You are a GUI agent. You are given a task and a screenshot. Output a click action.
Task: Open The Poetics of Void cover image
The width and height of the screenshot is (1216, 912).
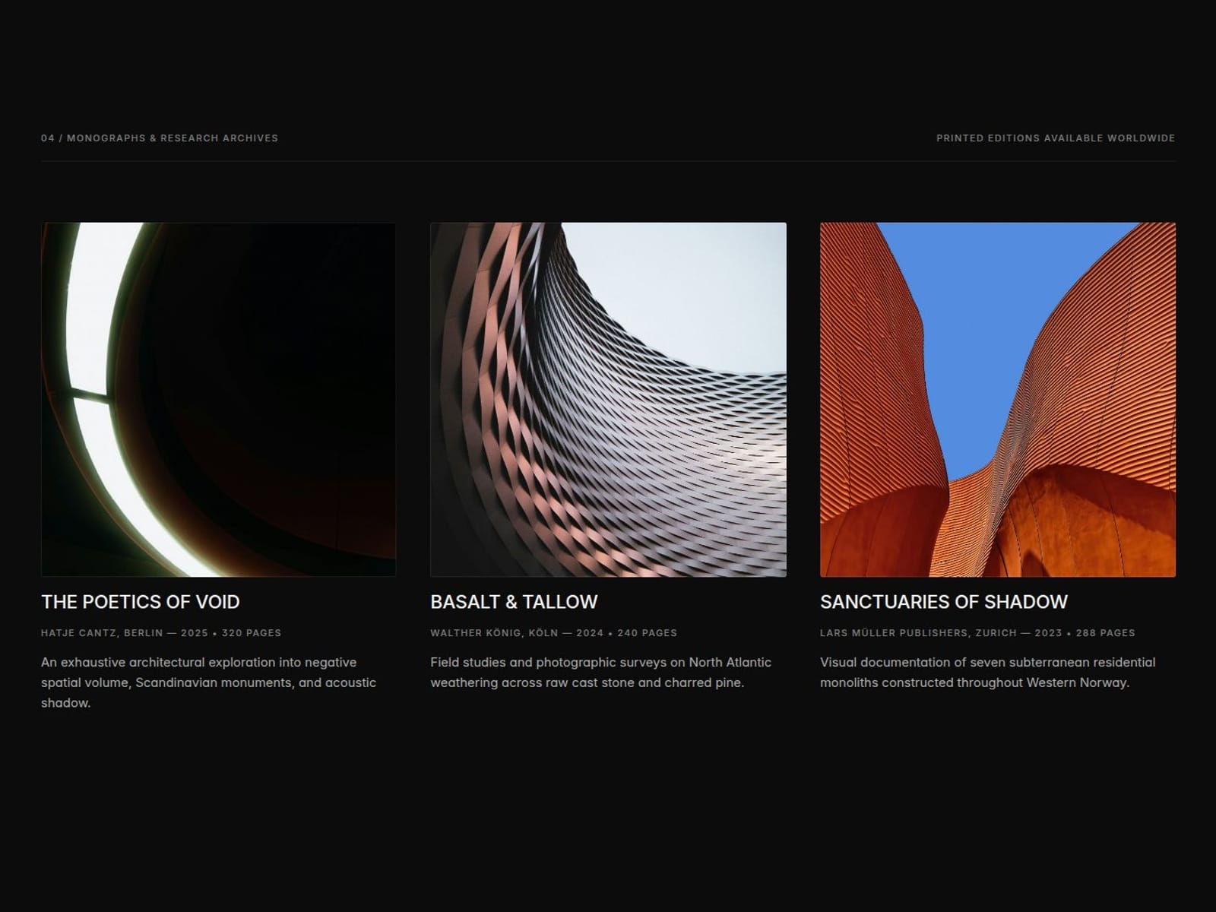pyautogui.click(x=218, y=400)
